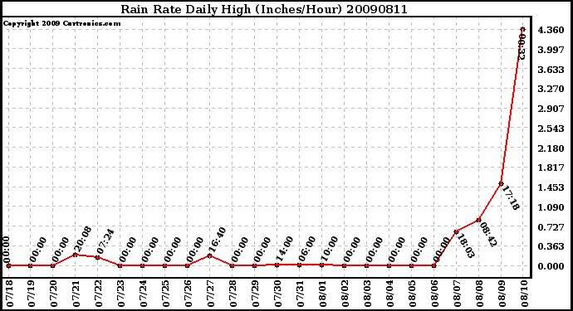Screen dimensions: 573x311
Task: Click the 06:00 time annotation
Action: [x=306, y=249]
